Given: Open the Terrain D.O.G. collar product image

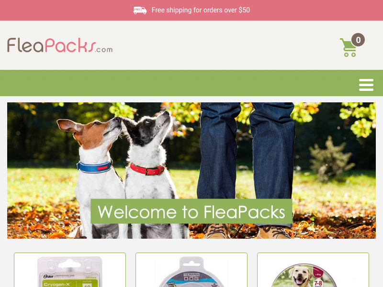Looking at the screenshot, I should [191, 272].
